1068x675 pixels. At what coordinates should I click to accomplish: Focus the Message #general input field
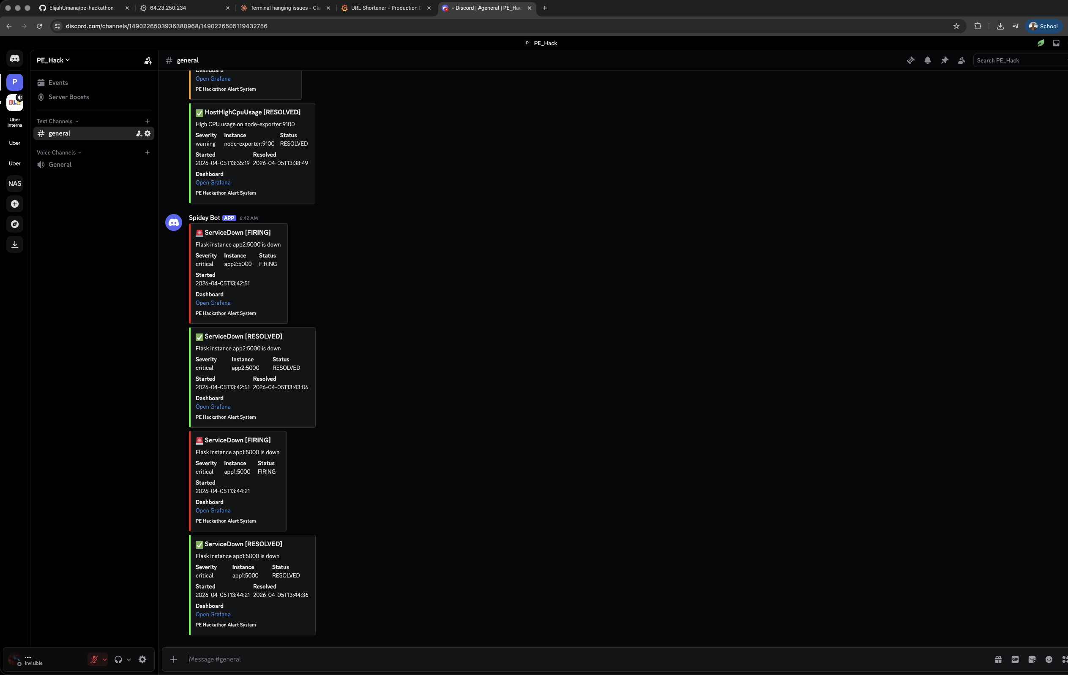tap(576, 659)
